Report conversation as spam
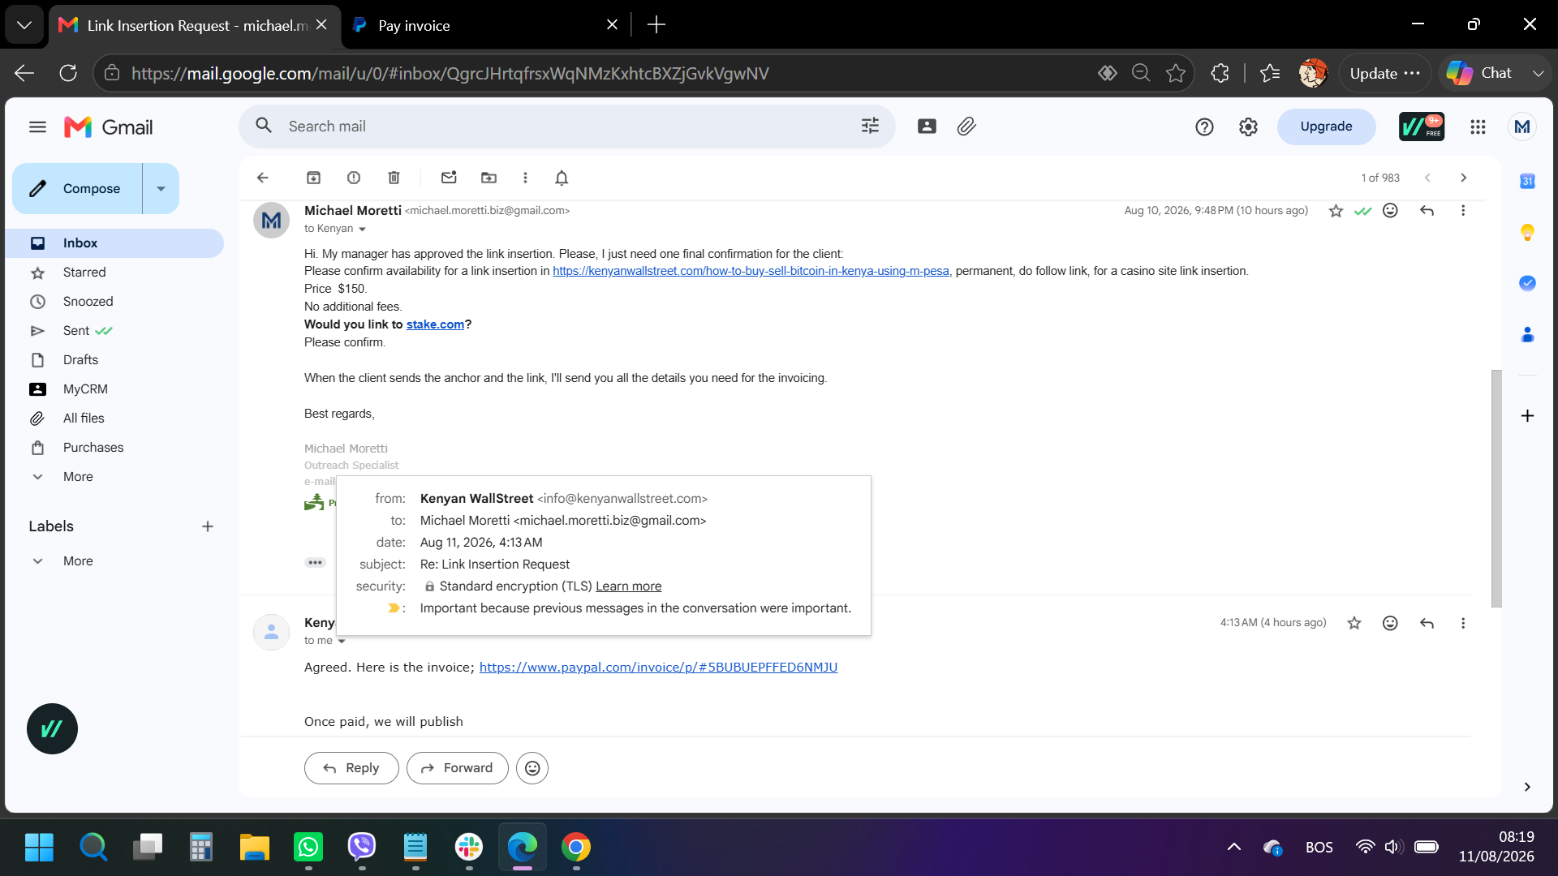The width and height of the screenshot is (1558, 876). point(354,178)
